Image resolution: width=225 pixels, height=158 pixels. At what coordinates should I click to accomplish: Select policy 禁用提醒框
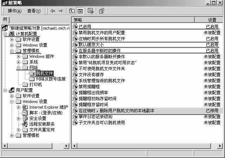pyautogui.click(x=89, y=87)
